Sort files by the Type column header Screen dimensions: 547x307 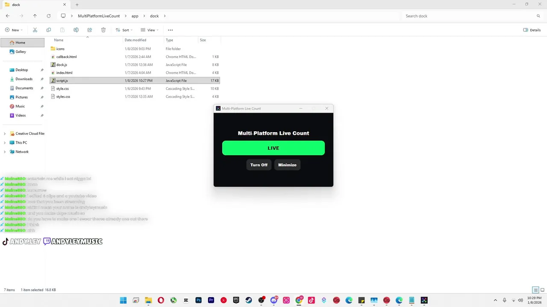[x=181, y=40]
